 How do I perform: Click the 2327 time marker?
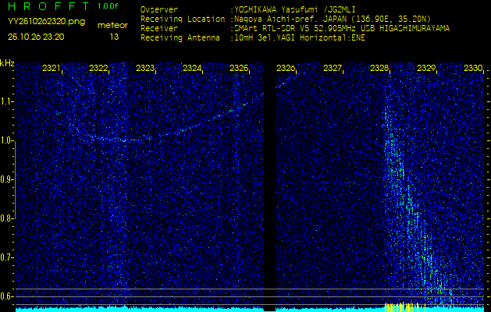pos(333,68)
